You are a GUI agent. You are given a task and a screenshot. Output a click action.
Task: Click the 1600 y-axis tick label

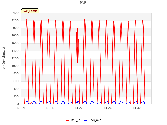[15, 43]
